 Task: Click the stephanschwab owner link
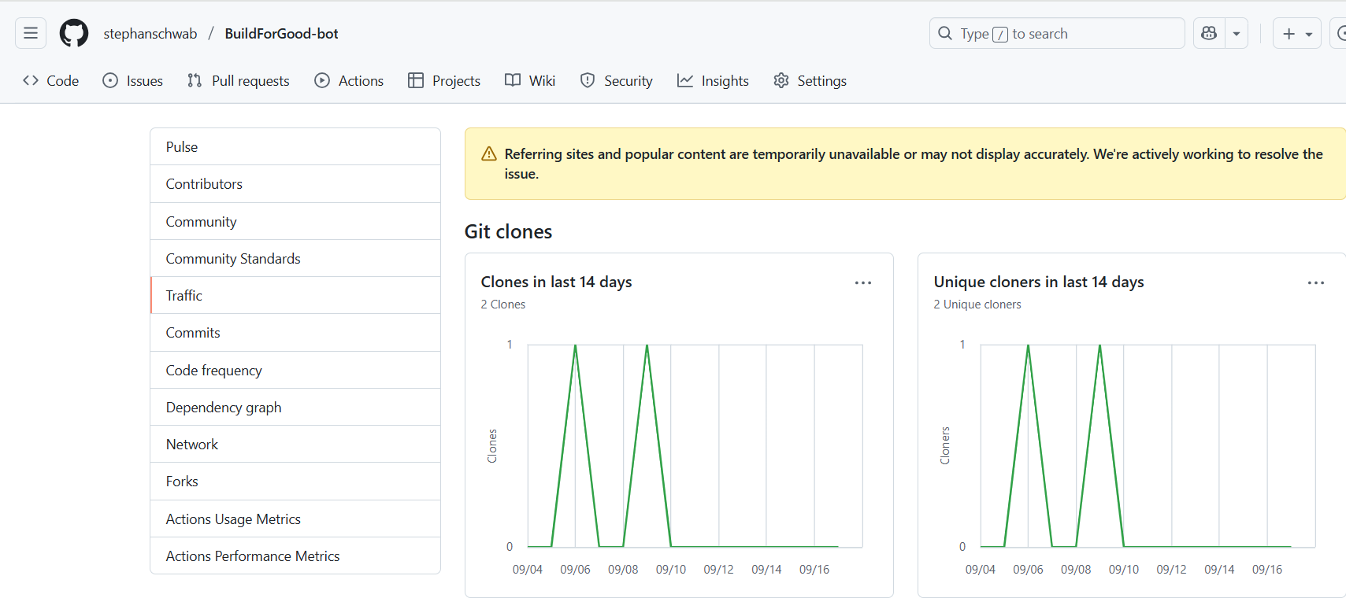click(x=150, y=34)
